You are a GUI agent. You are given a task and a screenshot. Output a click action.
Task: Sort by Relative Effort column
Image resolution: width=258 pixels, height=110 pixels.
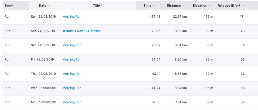pos(231,6)
